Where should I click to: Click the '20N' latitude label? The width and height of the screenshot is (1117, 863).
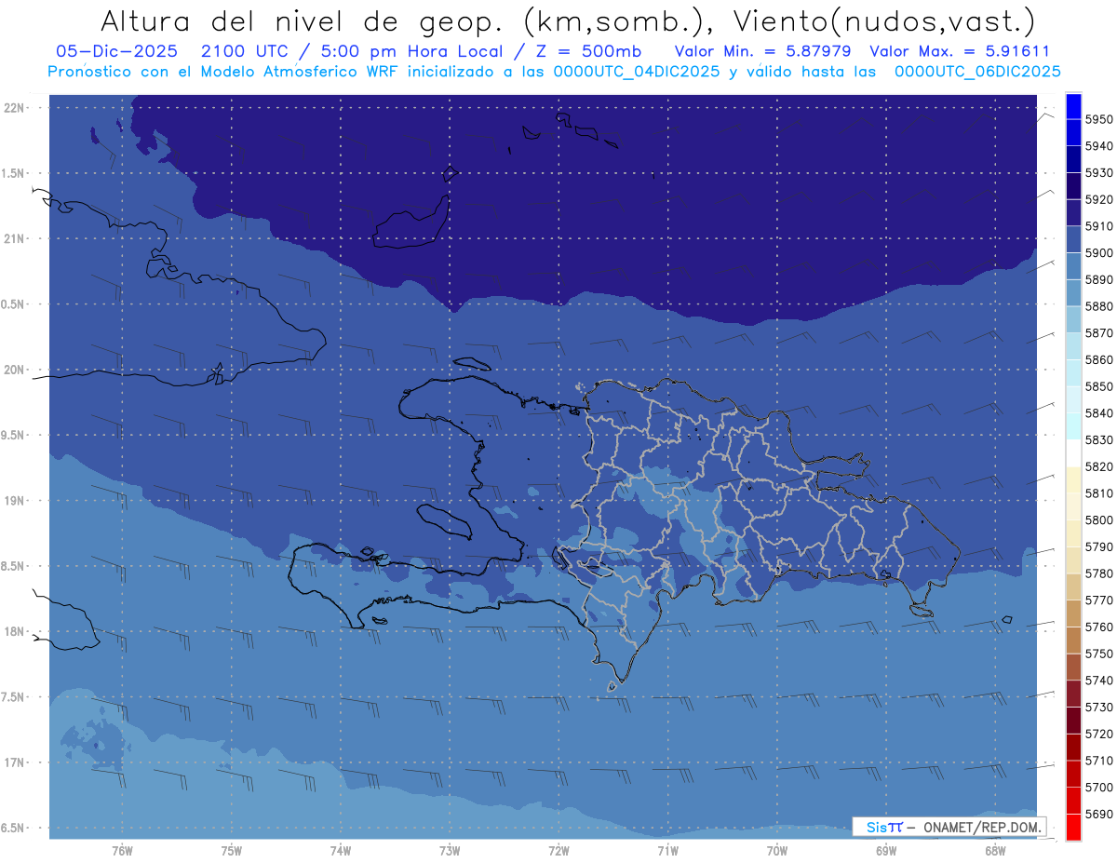[x=13, y=370]
